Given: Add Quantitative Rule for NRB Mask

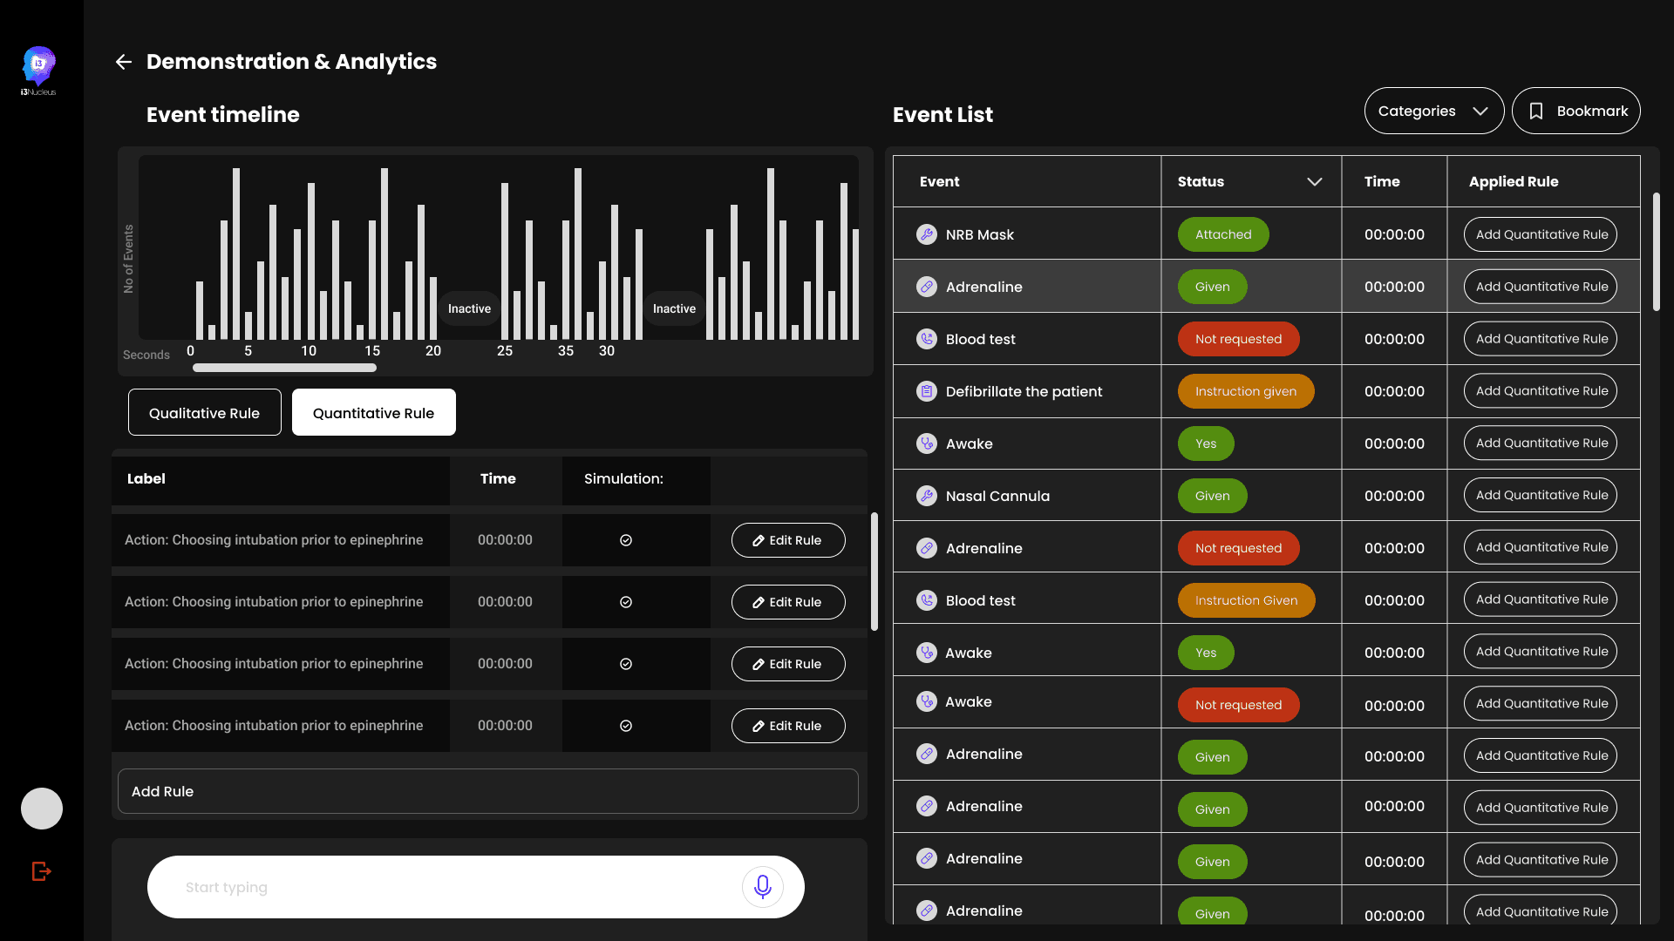Looking at the screenshot, I should pos(1541,234).
